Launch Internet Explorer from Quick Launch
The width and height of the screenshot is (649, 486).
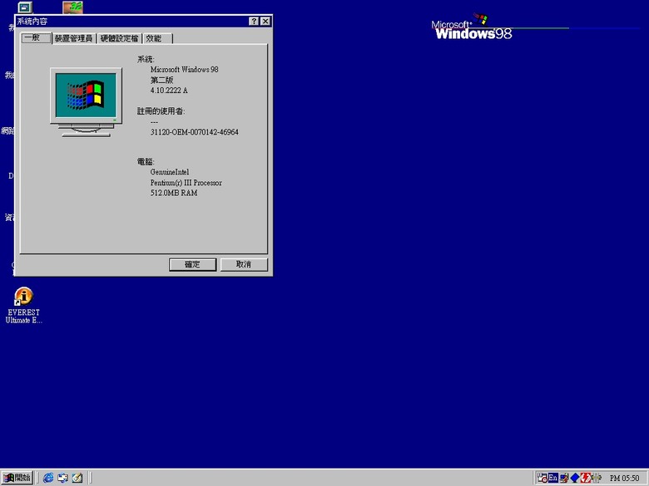tap(48, 478)
